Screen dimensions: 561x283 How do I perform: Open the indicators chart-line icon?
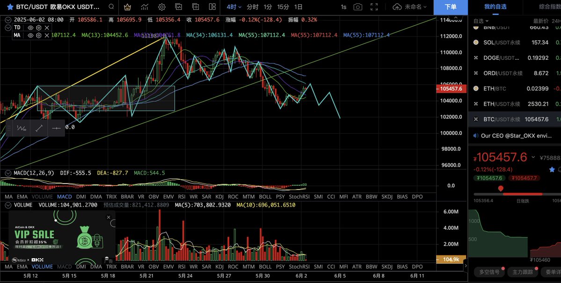point(145,7)
